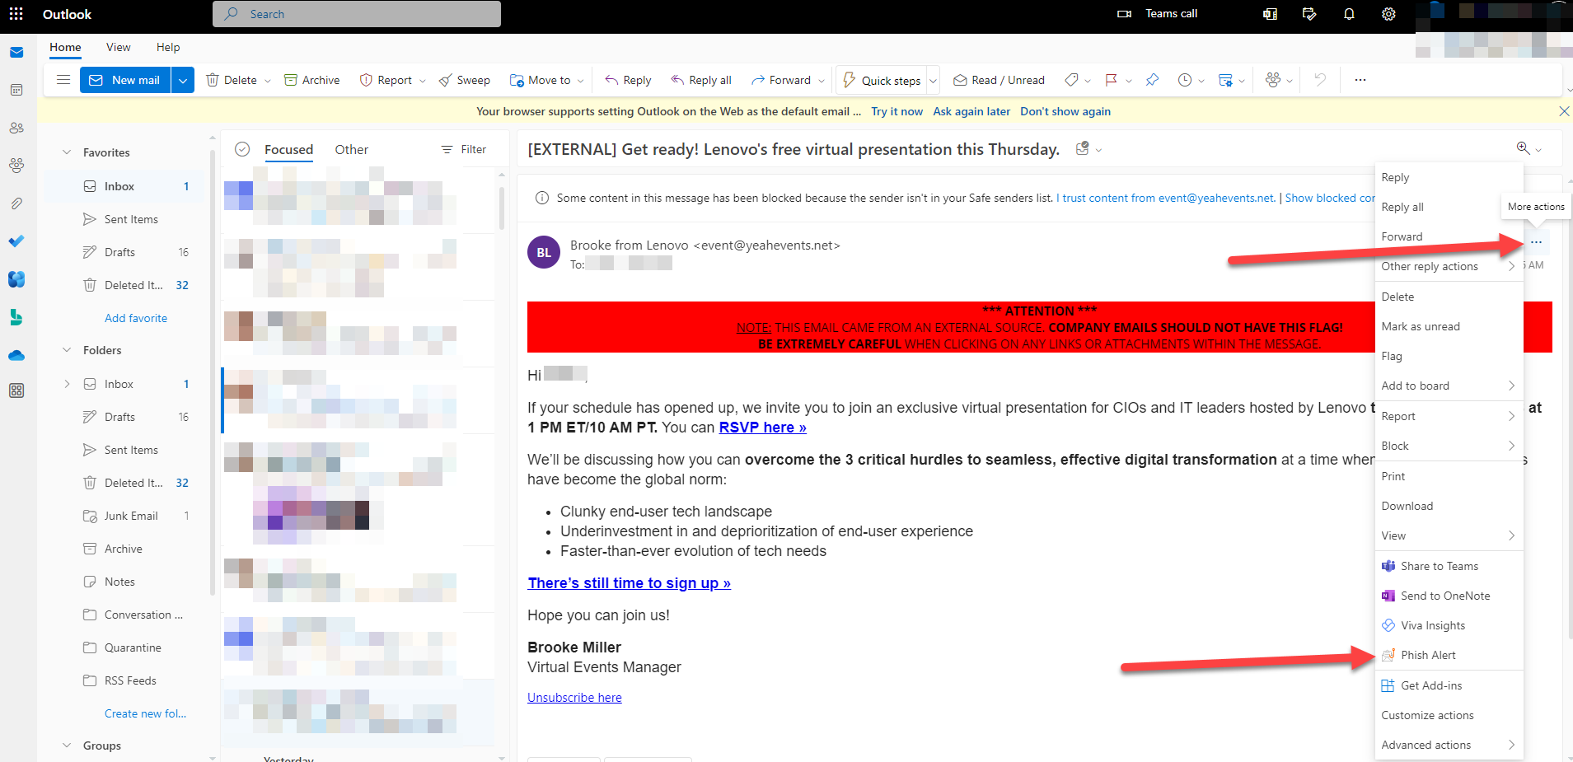Viewport: 1573px width, 762px height.
Task: Pin the message with ribbon pin icon
Action: [1152, 80]
